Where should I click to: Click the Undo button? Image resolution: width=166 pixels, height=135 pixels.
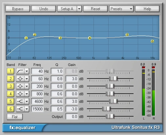tap(44, 9)
